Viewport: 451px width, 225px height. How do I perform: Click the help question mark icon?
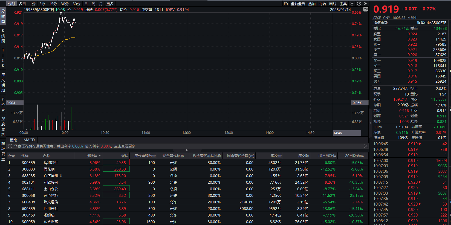click(359, 4)
